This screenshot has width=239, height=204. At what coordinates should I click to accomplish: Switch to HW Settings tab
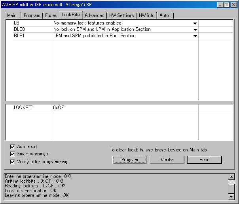click(121, 15)
